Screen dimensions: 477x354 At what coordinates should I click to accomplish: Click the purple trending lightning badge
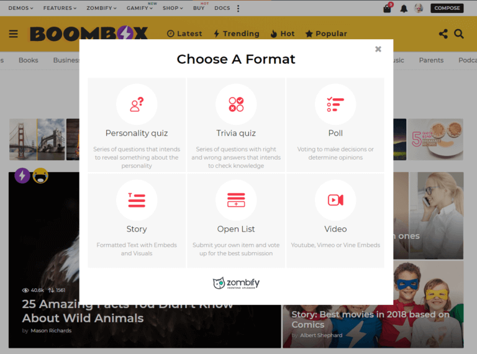(22, 176)
